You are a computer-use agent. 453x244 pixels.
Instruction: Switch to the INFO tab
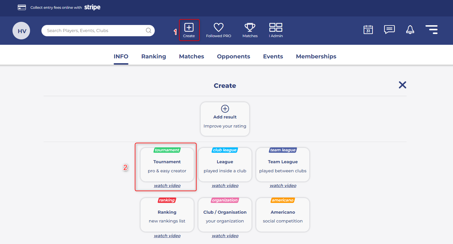point(121,56)
